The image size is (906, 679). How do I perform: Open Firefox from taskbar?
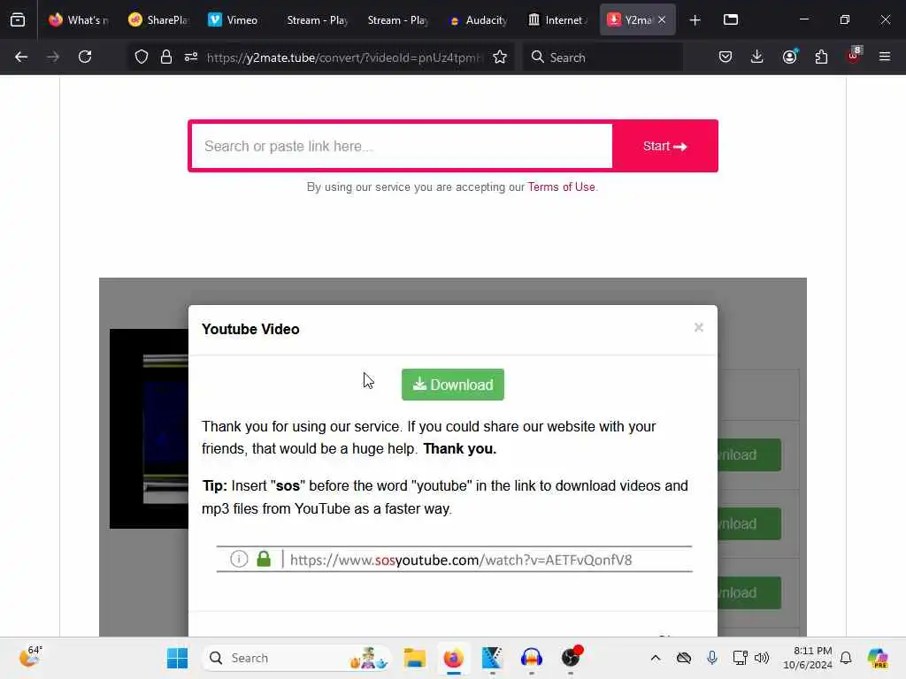pos(454,658)
